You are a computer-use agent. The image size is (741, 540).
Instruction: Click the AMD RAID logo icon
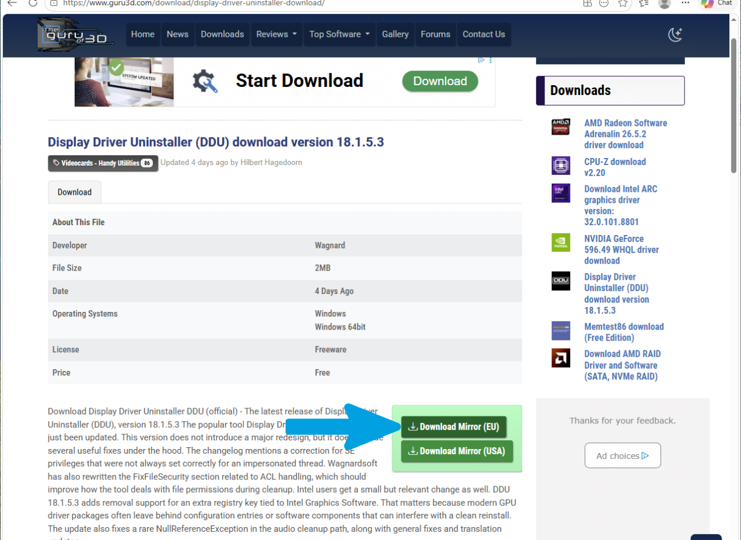pyautogui.click(x=561, y=358)
